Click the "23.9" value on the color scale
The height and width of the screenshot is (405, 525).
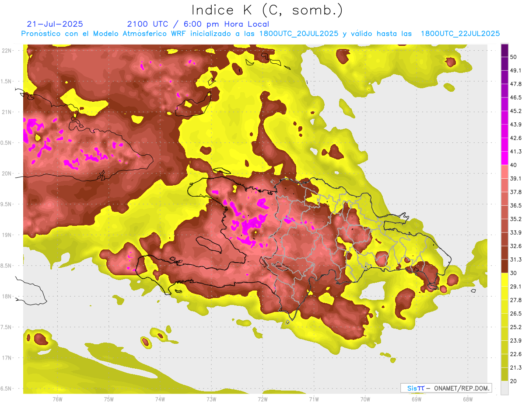(x=515, y=340)
